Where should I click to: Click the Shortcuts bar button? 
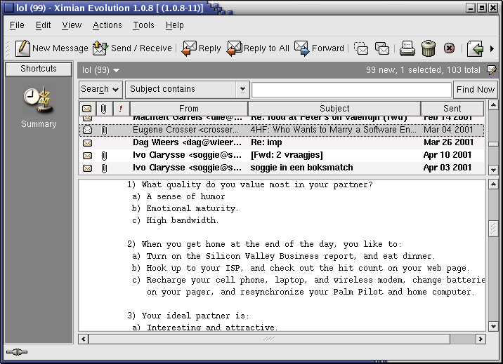39,69
